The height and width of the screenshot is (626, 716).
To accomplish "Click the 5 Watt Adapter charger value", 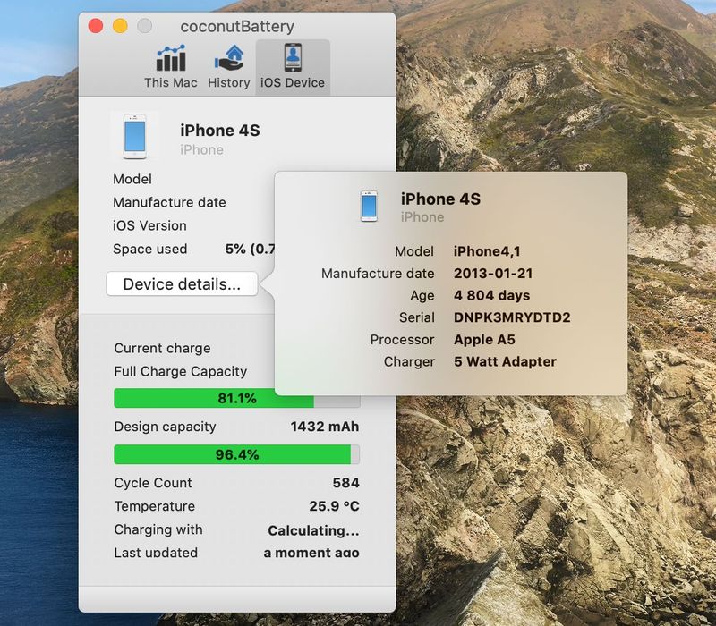I will pyautogui.click(x=505, y=361).
